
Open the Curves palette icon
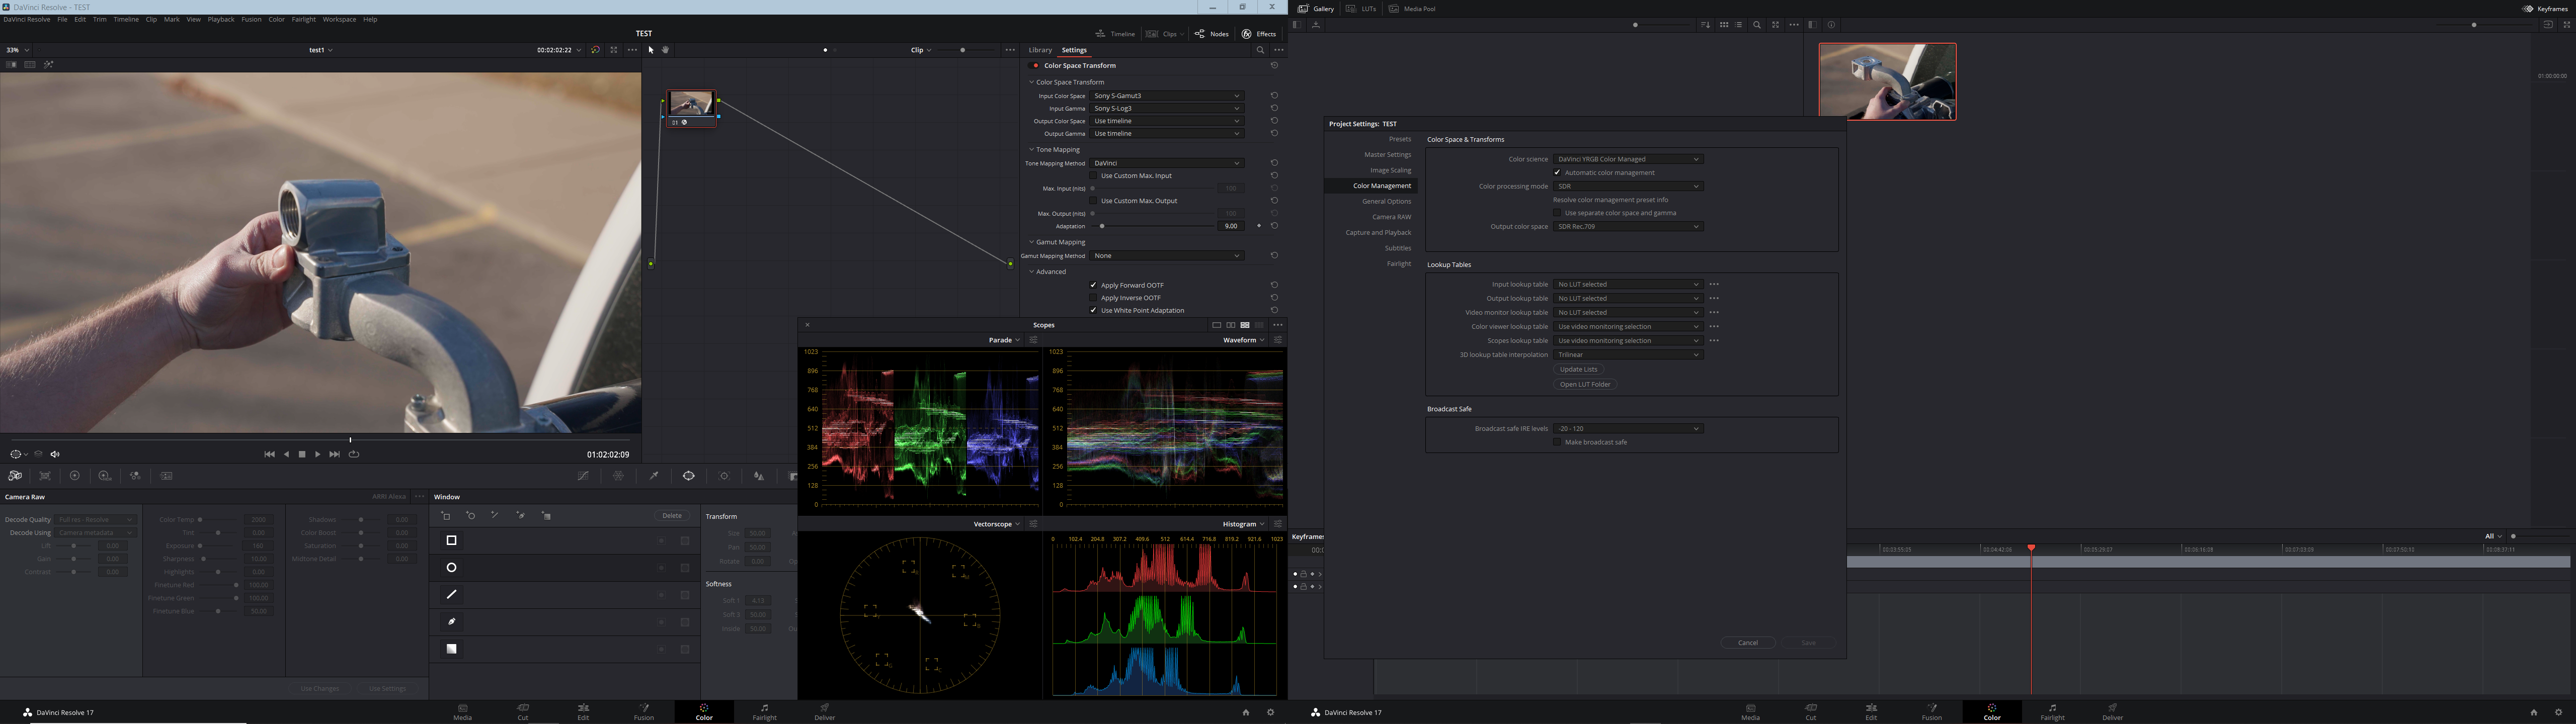coord(584,476)
